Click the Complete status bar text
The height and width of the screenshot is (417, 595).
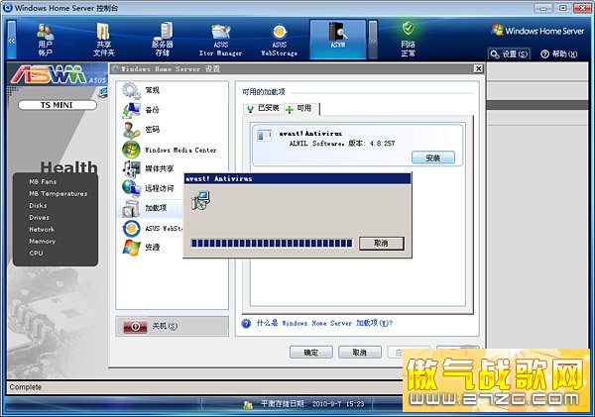tap(26, 387)
